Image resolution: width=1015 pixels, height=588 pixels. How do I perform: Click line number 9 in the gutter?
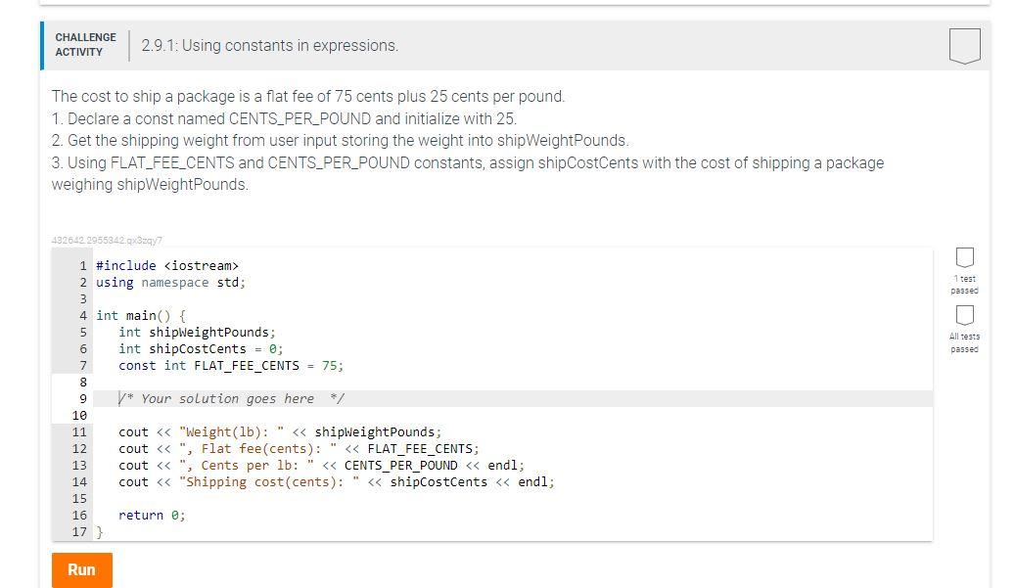pos(81,398)
